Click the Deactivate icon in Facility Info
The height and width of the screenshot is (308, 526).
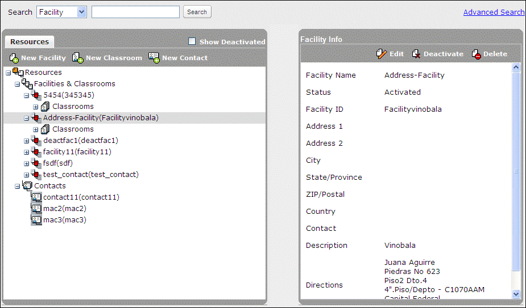pos(416,54)
